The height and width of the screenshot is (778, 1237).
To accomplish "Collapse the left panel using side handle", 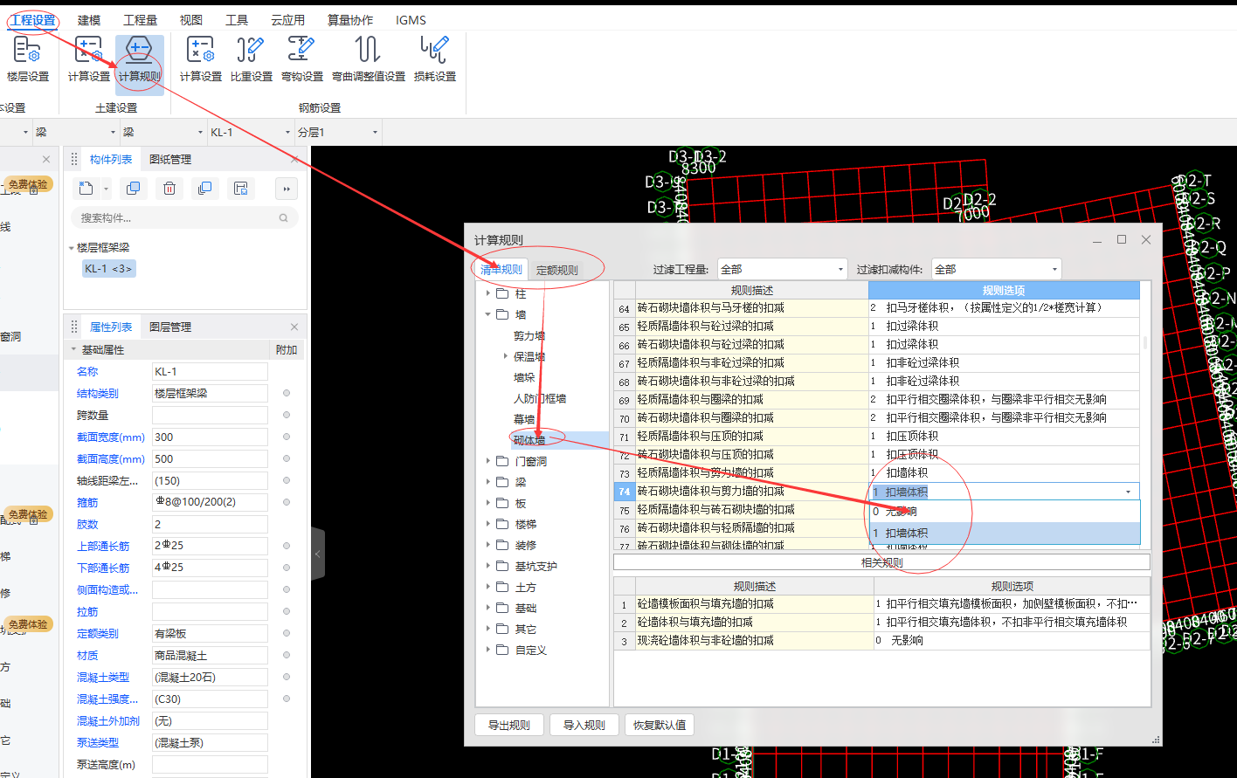I will [x=318, y=554].
